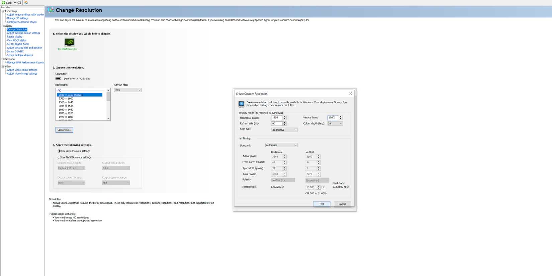Screen dimensions: 552x276
Task: Select Use default colour settings radio
Action: [59, 151]
